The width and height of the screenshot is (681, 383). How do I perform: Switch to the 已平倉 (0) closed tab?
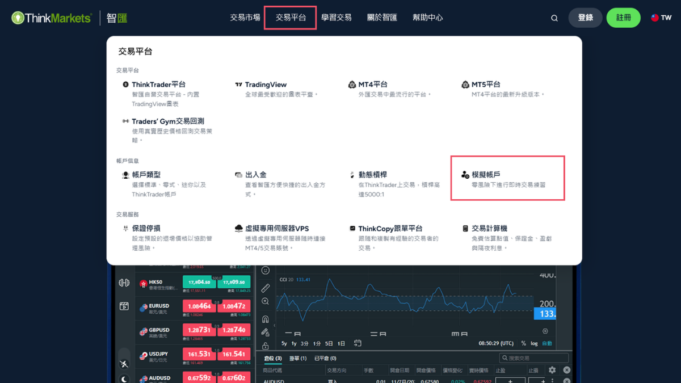click(325, 359)
